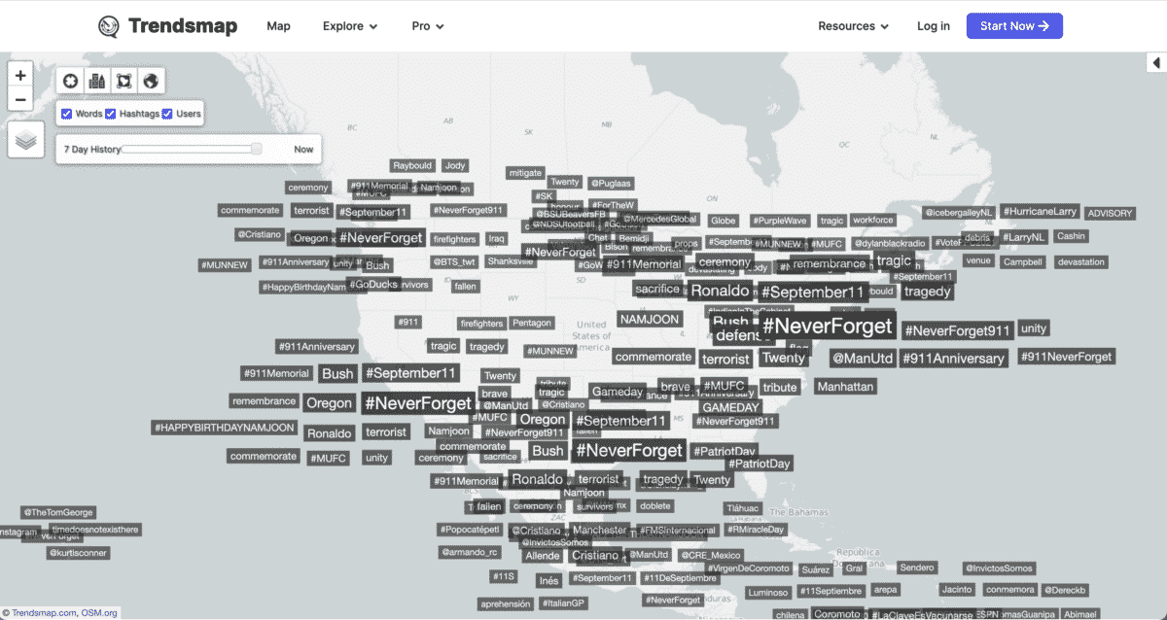Screen dimensions: 1167x620
Task: Click the Shanksville trend tag
Action: click(x=511, y=260)
